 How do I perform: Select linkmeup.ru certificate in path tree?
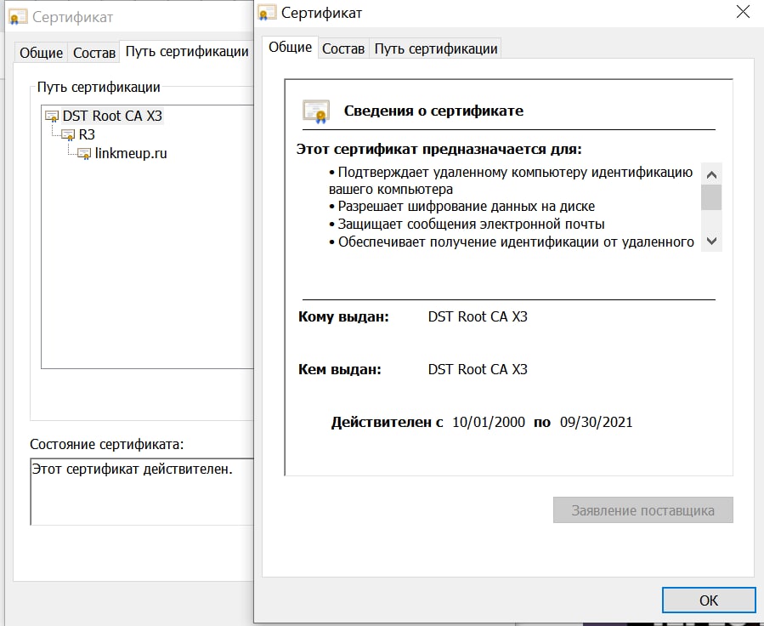[131, 153]
